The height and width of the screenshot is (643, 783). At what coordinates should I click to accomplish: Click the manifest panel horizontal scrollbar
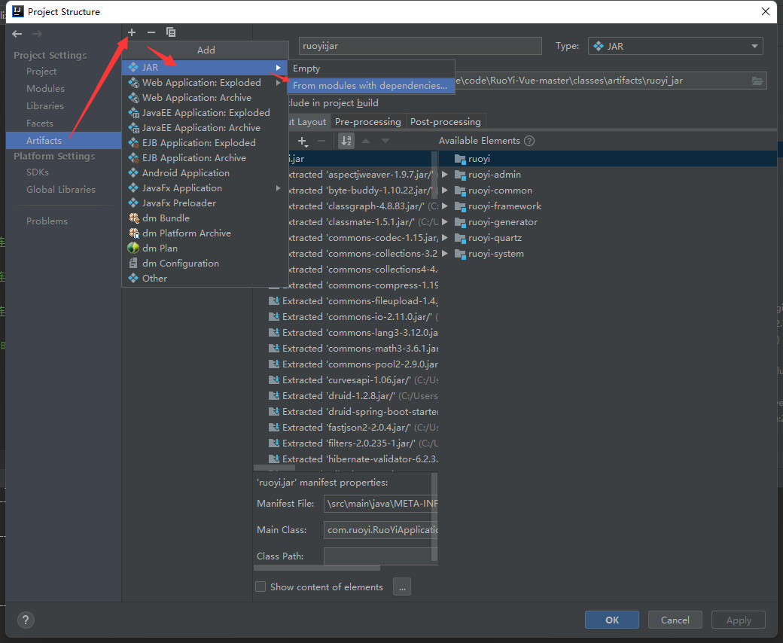point(317,568)
